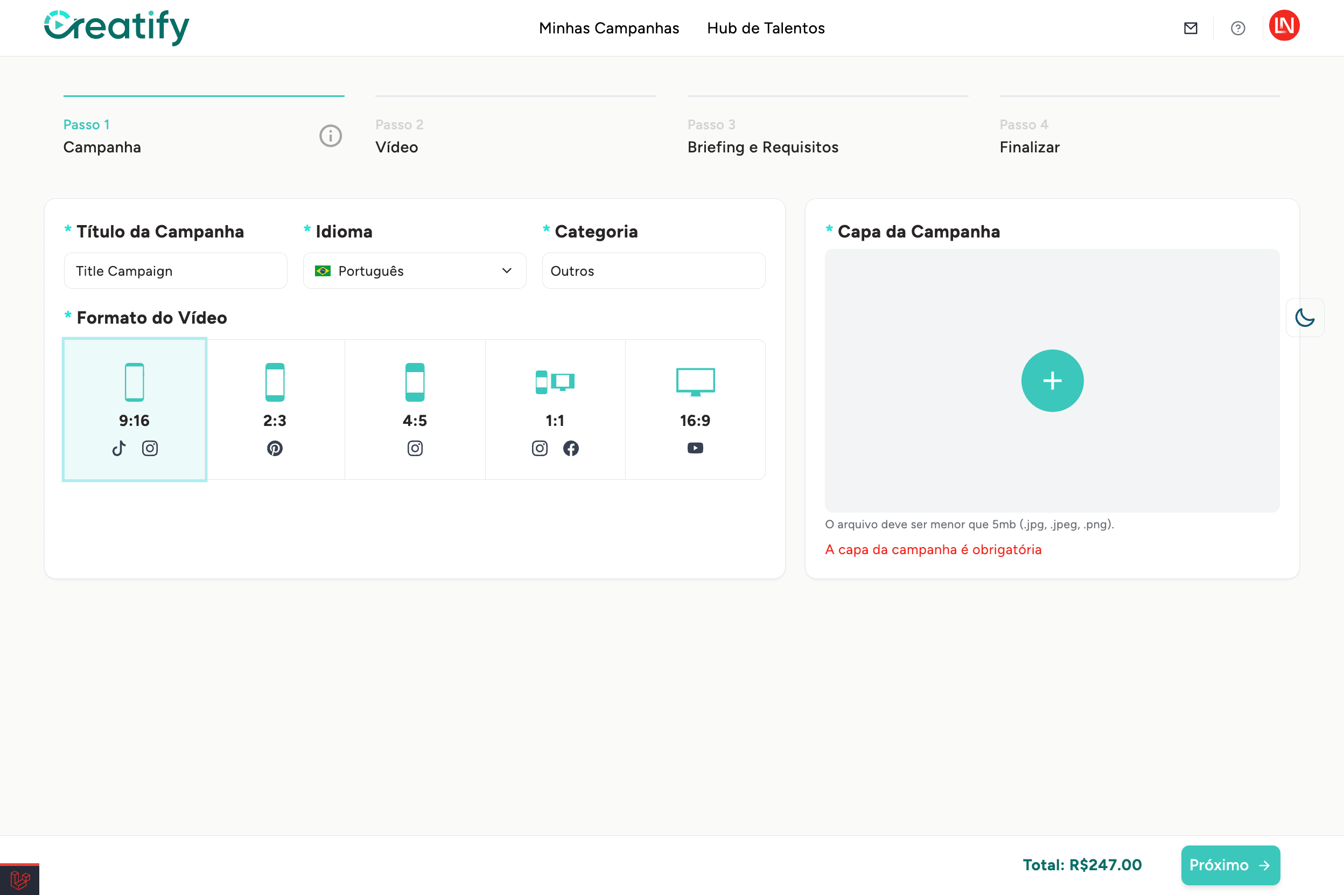Open the user avatar profile menu

click(x=1284, y=26)
